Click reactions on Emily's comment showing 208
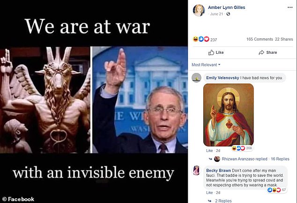 coord(242,148)
